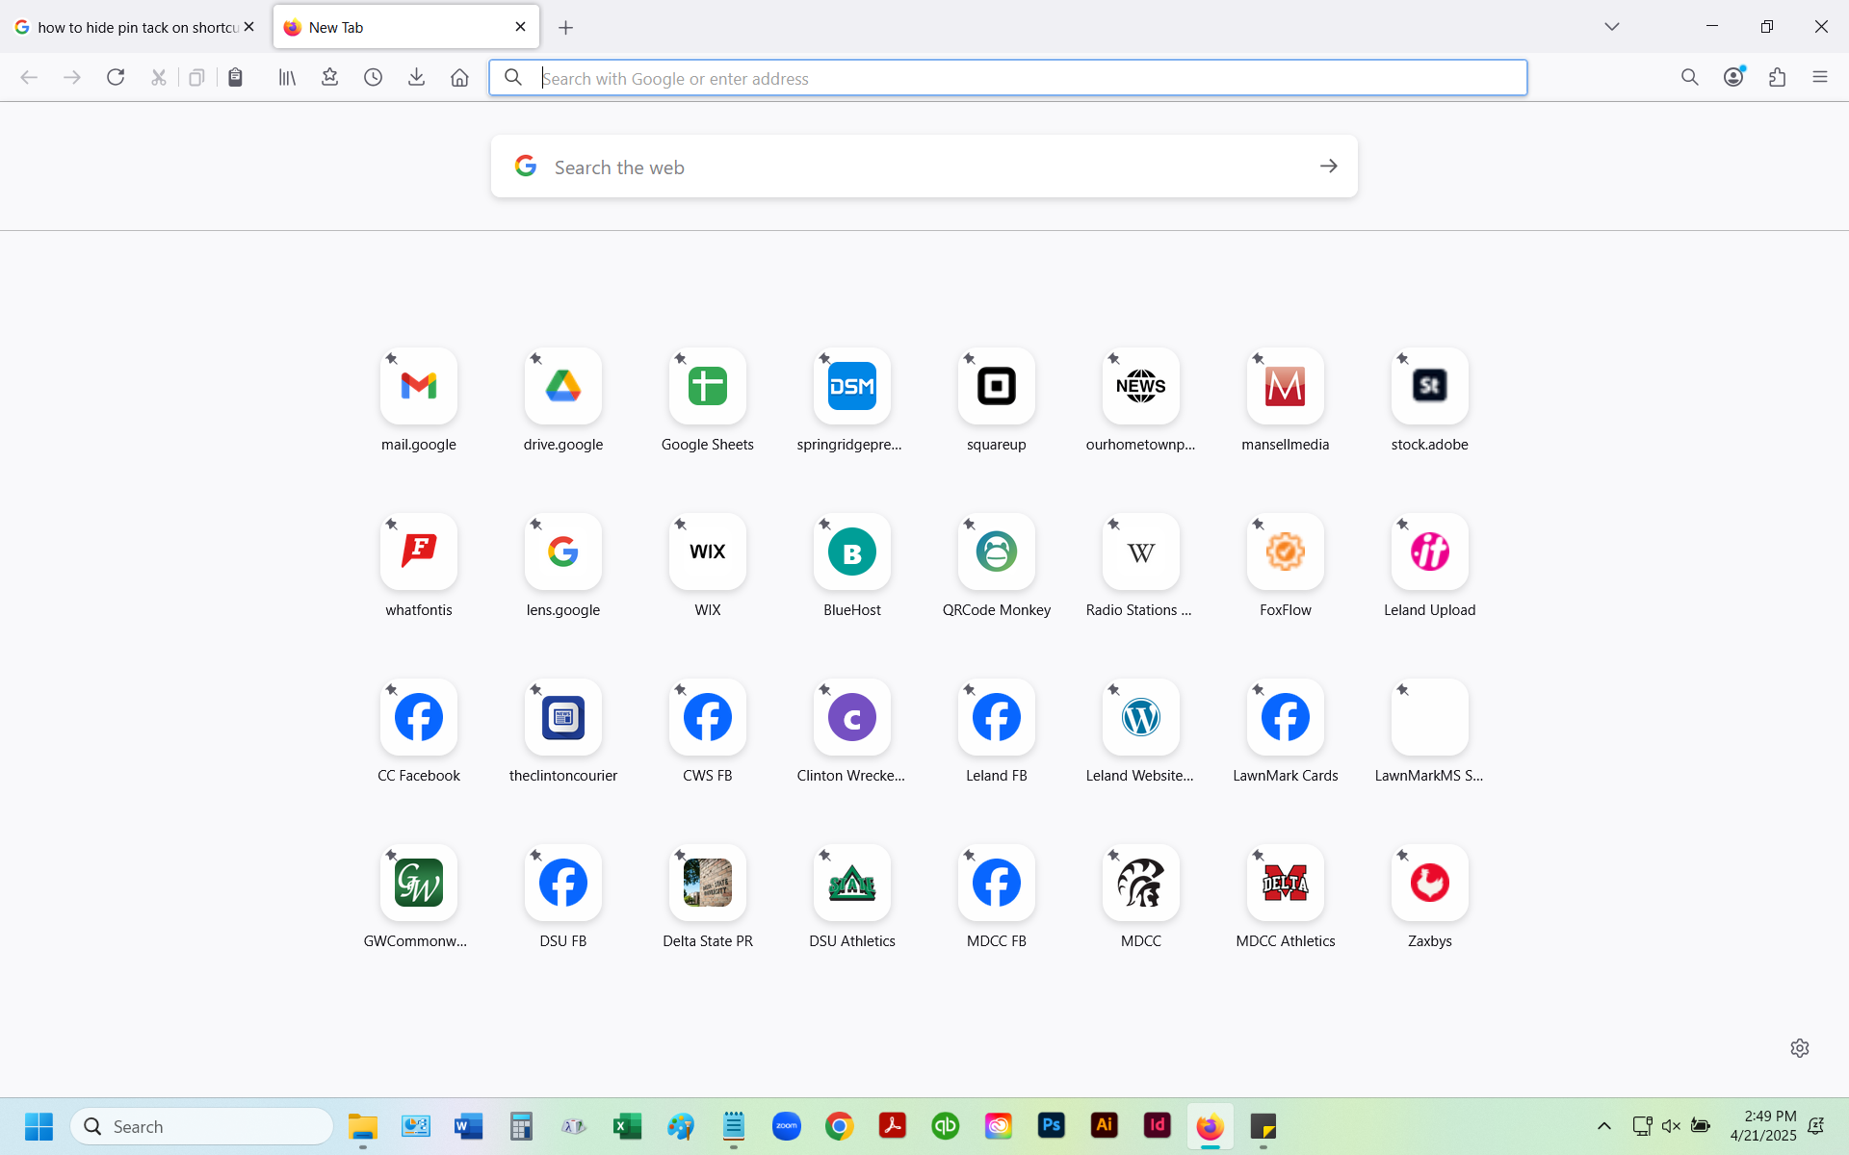Open the Leland Upload shortcut
This screenshot has width=1849, height=1155.
pos(1430,552)
